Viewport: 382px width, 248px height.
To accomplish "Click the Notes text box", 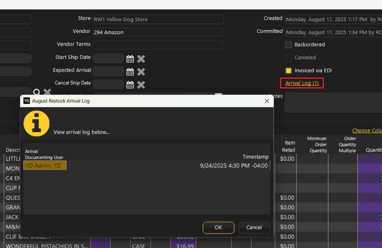I will 333,102.
